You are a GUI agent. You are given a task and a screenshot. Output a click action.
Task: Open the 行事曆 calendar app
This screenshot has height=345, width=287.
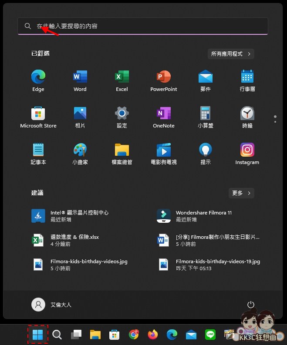click(247, 80)
